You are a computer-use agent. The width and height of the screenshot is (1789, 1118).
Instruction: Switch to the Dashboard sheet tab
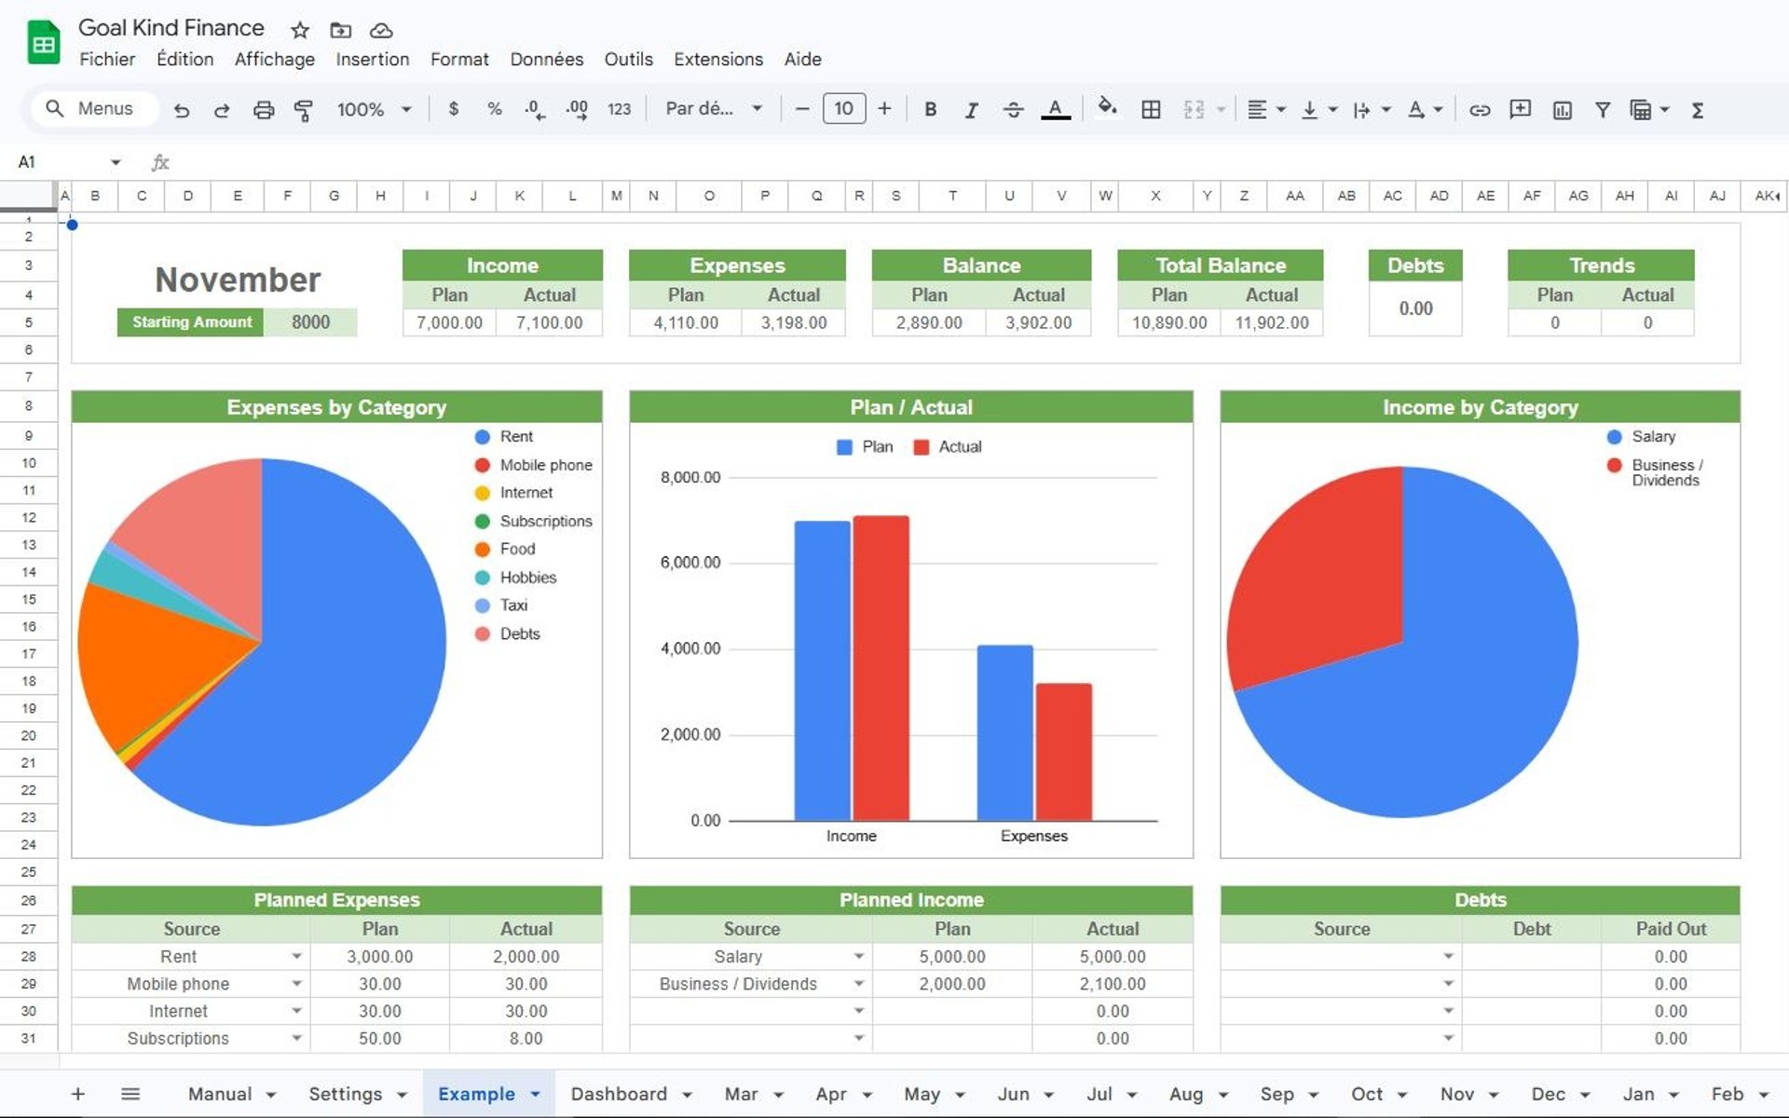[x=619, y=1094]
